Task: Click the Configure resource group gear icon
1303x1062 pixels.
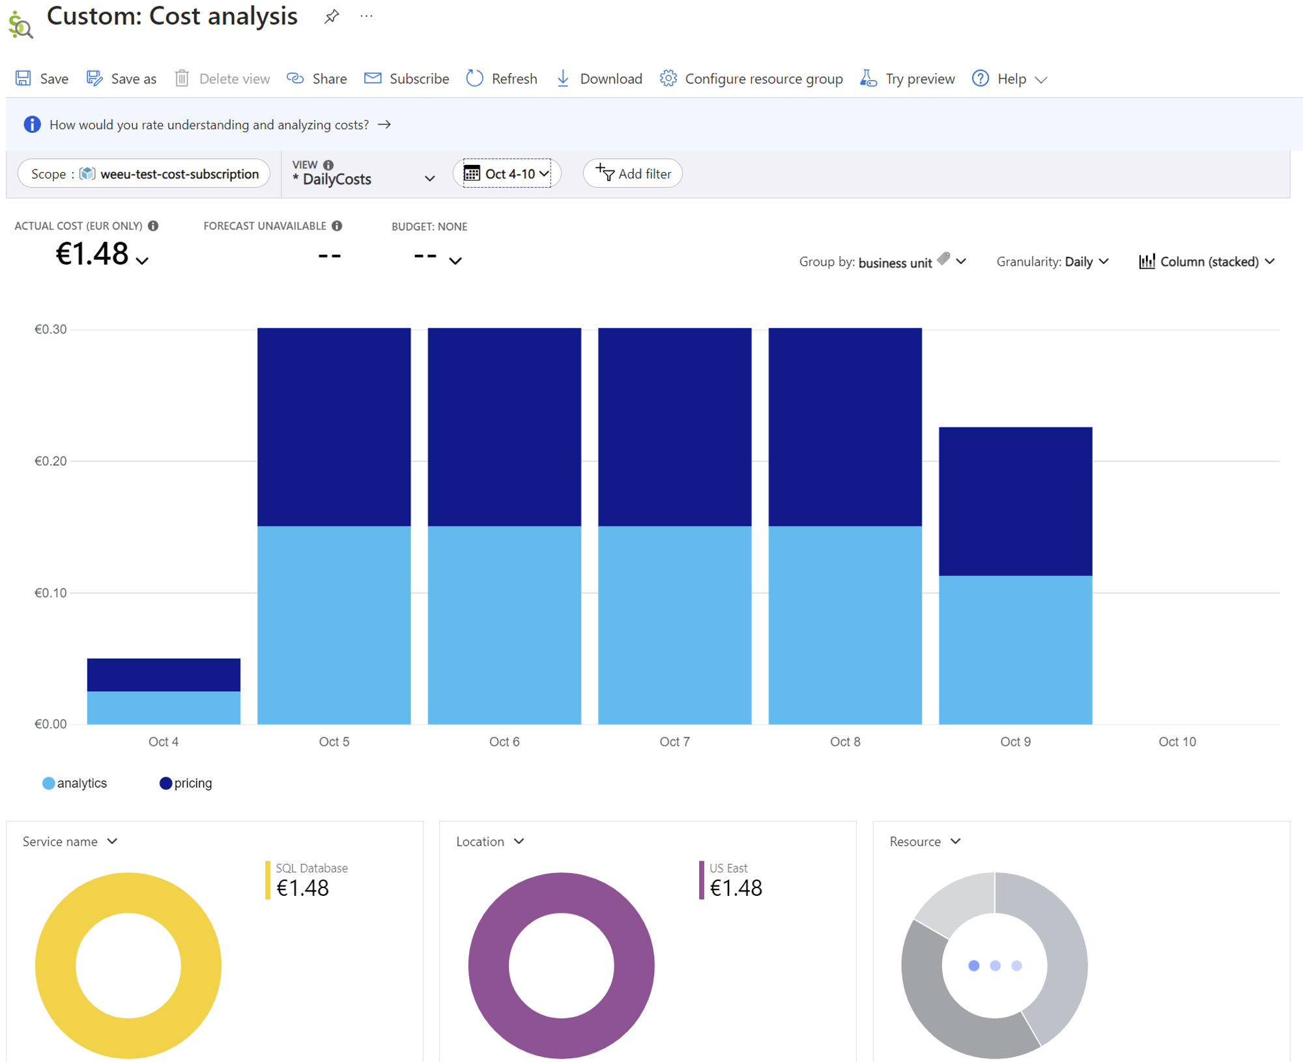Action: click(x=668, y=78)
